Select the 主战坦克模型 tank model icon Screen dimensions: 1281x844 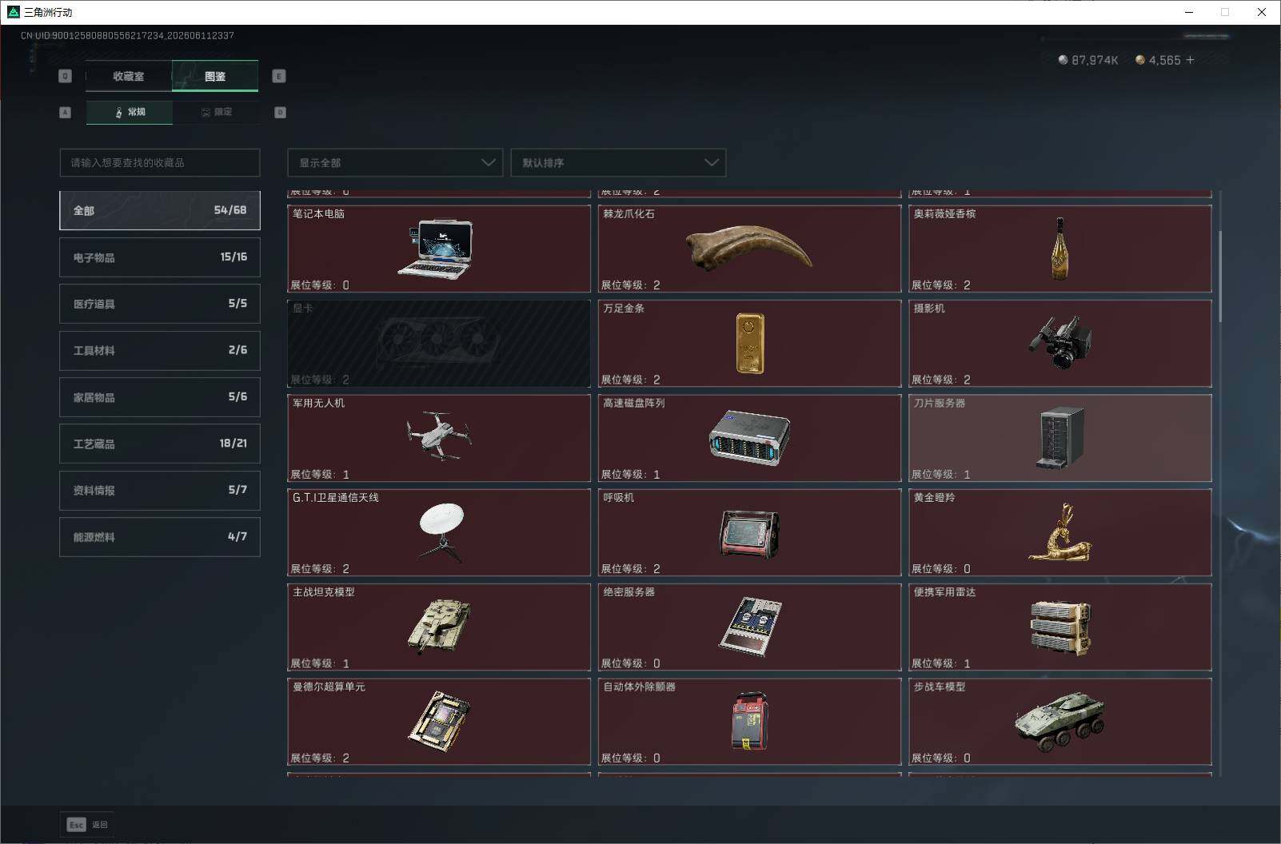click(x=439, y=627)
